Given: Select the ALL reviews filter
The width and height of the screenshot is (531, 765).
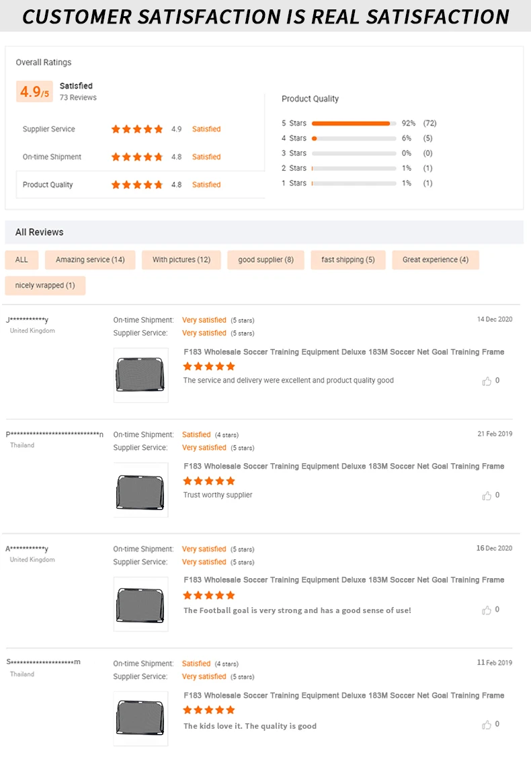Looking at the screenshot, I should click(x=22, y=260).
